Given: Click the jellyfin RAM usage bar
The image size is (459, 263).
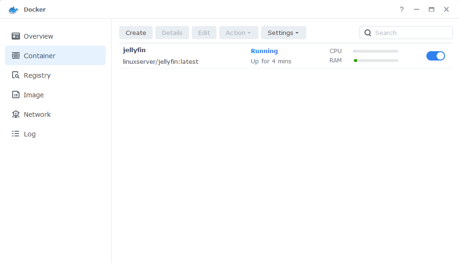Looking at the screenshot, I should tap(376, 61).
